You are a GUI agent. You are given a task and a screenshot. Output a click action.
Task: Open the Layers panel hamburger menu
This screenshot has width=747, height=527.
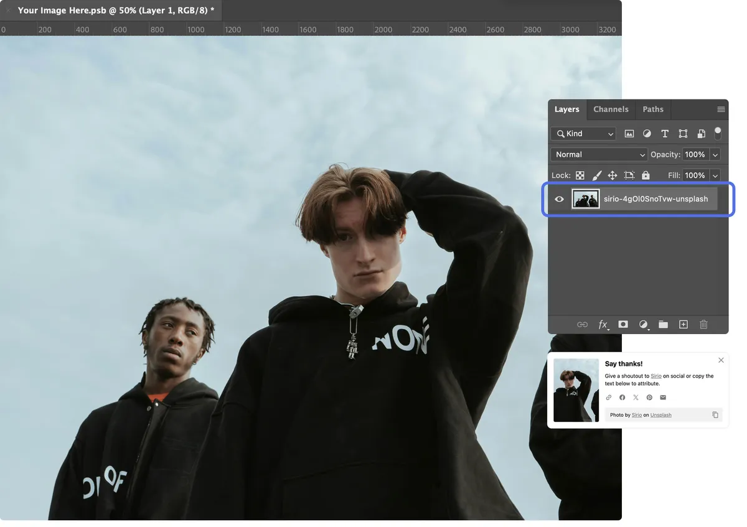click(721, 110)
